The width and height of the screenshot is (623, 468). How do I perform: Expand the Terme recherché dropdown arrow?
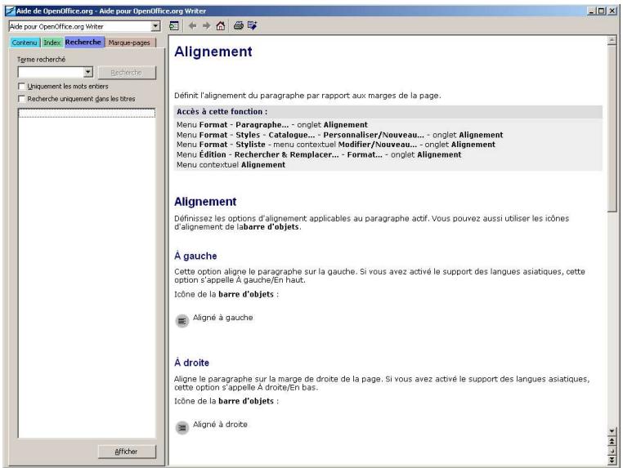tap(88, 72)
